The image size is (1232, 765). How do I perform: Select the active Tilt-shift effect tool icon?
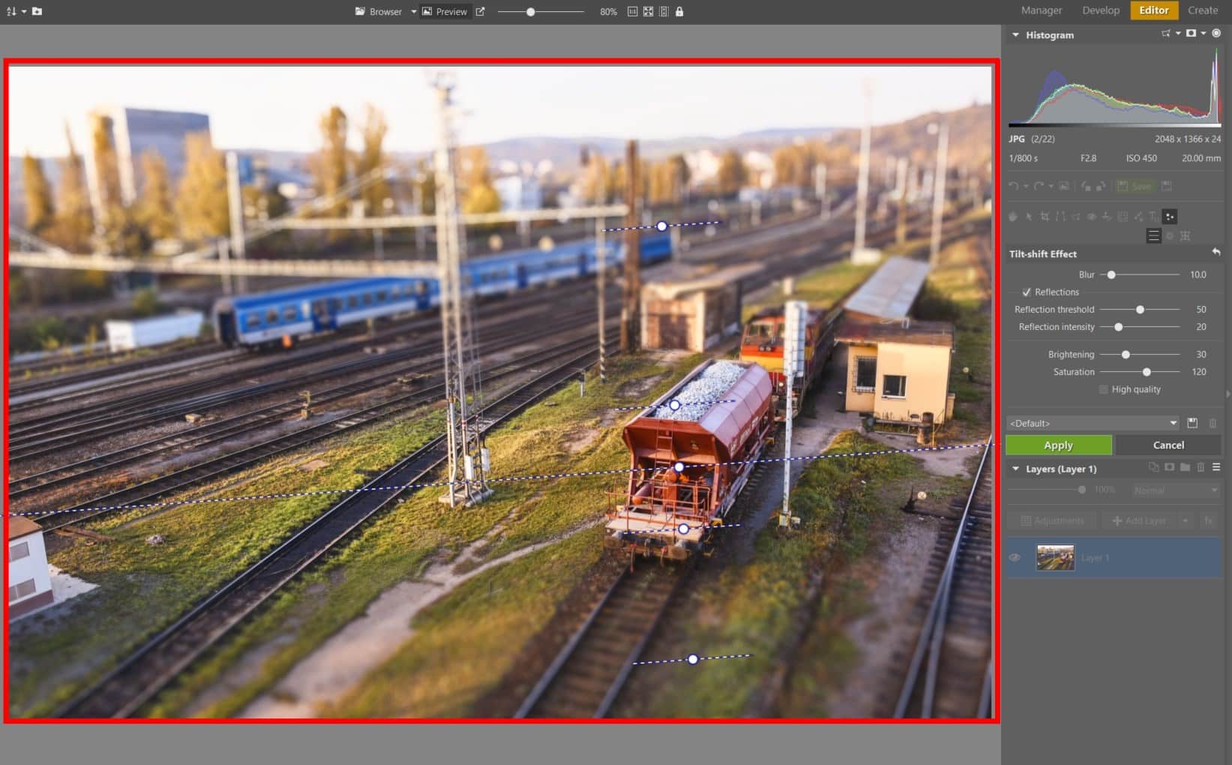pyautogui.click(x=1170, y=217)
